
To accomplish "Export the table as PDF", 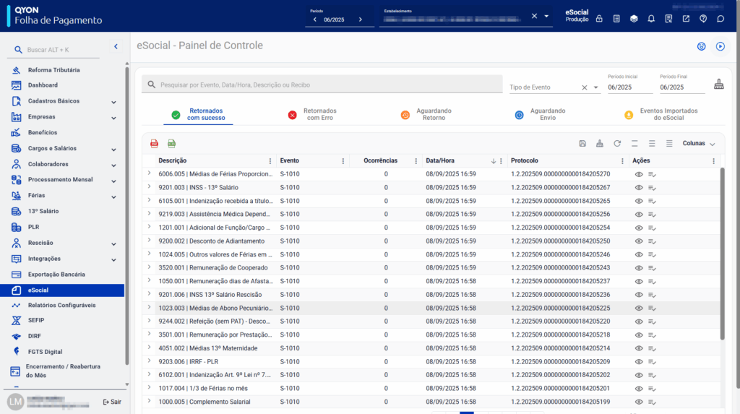I will click(x=154, y=144).
